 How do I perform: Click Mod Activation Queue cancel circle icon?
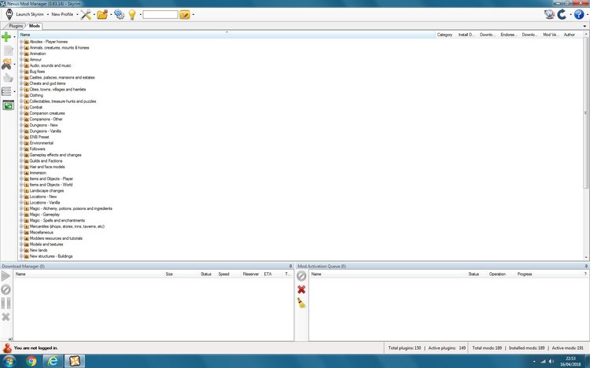(301, 276)
